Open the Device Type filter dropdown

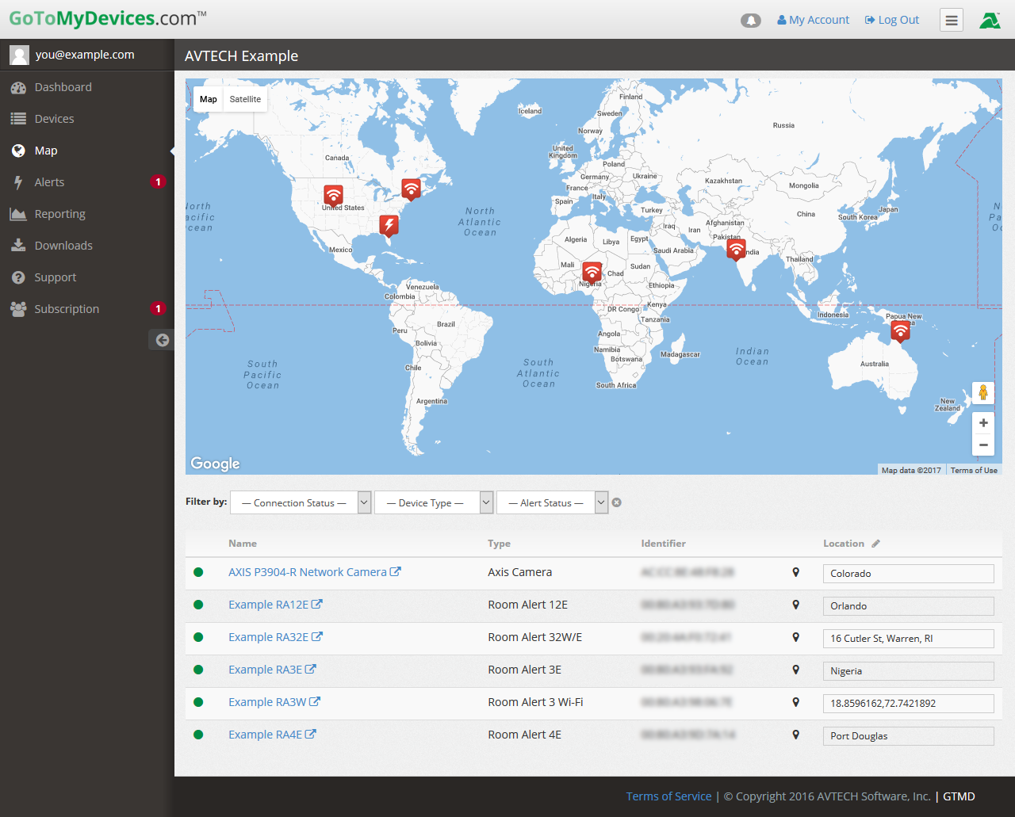[434, 502]
